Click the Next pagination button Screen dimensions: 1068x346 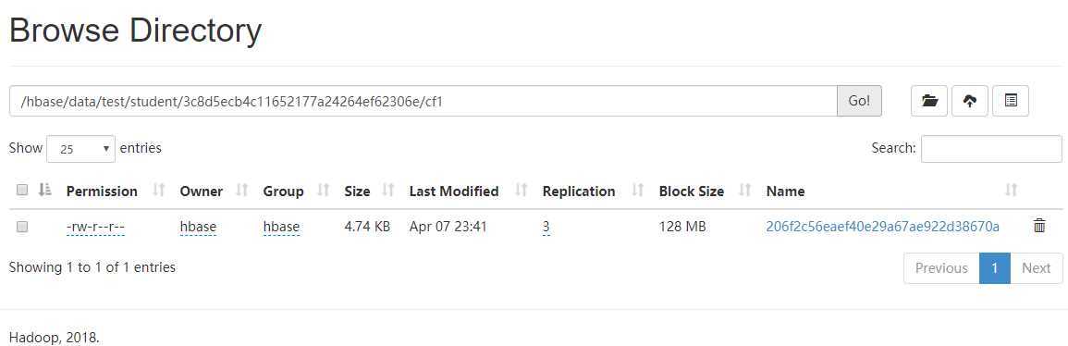click(1036, 268)
